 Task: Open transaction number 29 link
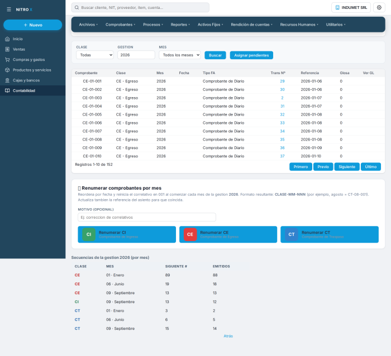tap(282, 81)
